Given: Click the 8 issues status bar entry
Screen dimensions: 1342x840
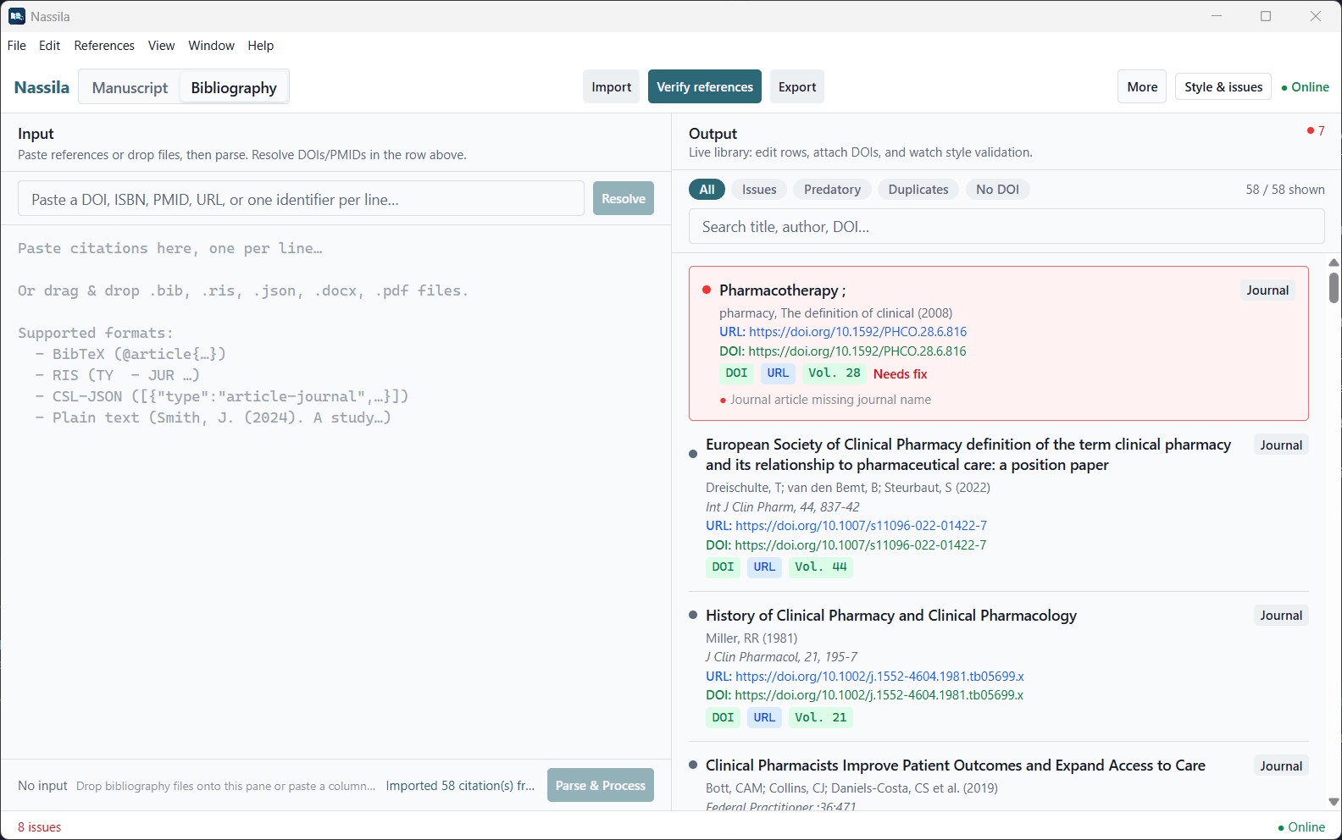Looking at the screenshot, I should [40, 826].
